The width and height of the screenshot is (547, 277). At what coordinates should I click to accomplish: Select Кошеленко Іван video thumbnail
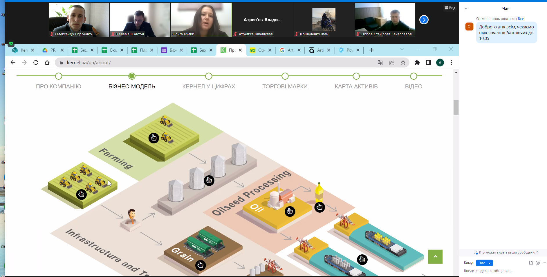tap(324, 20)
